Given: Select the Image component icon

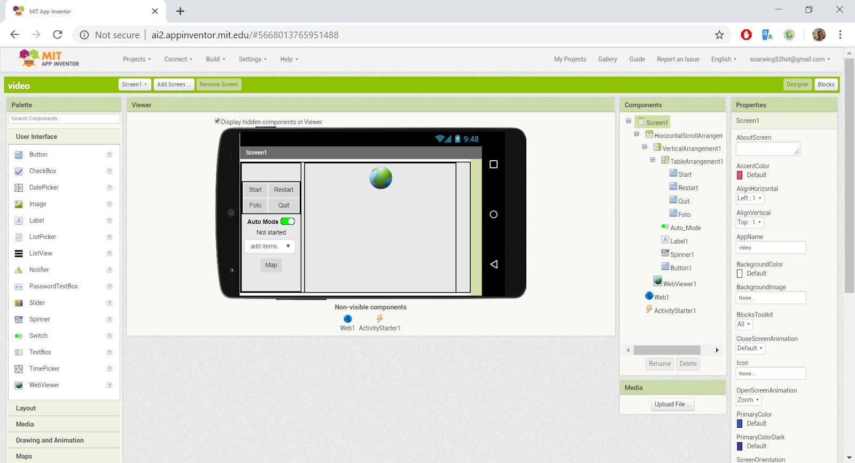Looking at the screenshot, I should [x=19, y=204].
